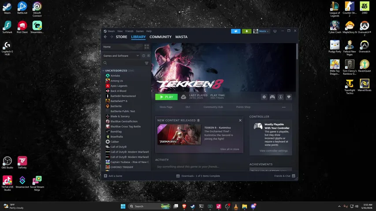Viewport: 376px width, 211px height.
Task: Open the Steam menu
Action: tap(111, 31)
